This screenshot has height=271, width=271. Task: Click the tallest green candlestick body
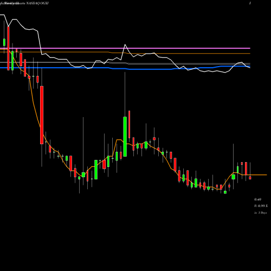[x=125, y=137]
